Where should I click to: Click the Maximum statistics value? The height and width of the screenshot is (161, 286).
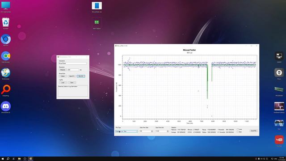click(182, 130)
